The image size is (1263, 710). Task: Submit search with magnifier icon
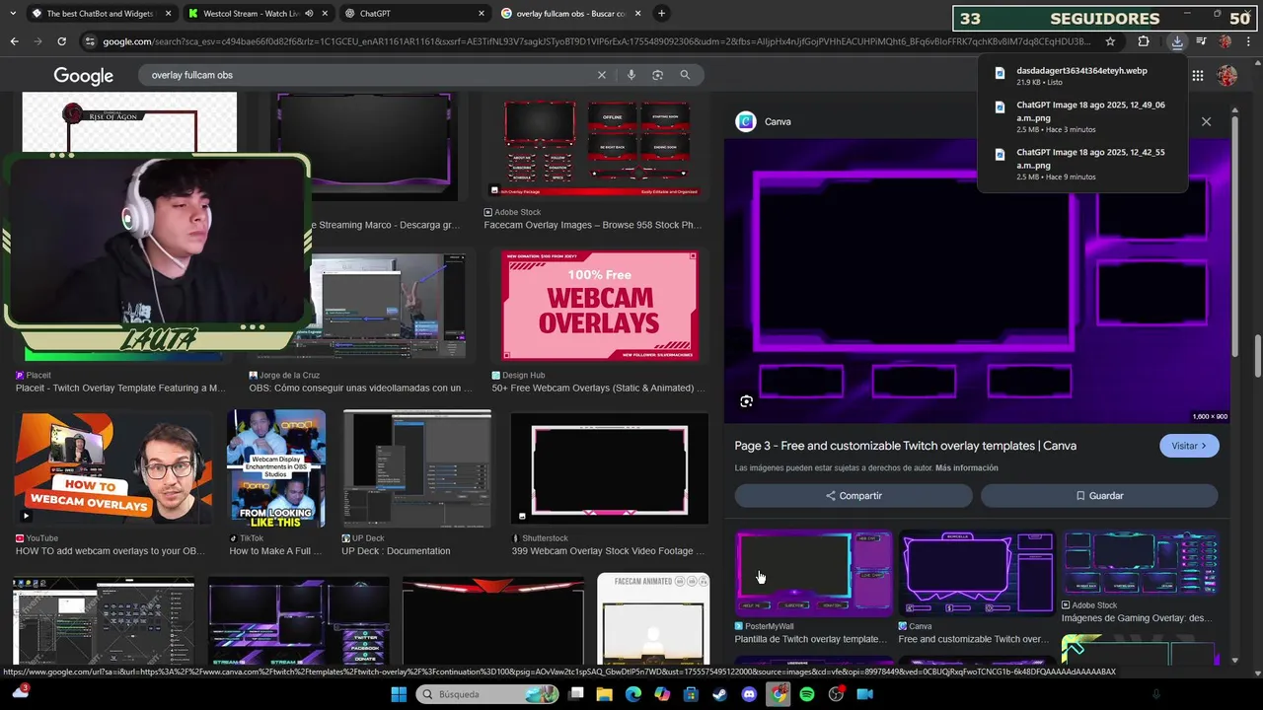[x=685, y=75]
